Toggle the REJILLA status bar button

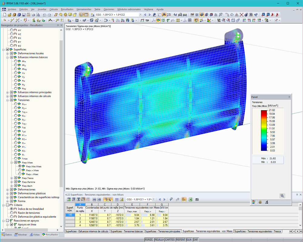[159, 240]
